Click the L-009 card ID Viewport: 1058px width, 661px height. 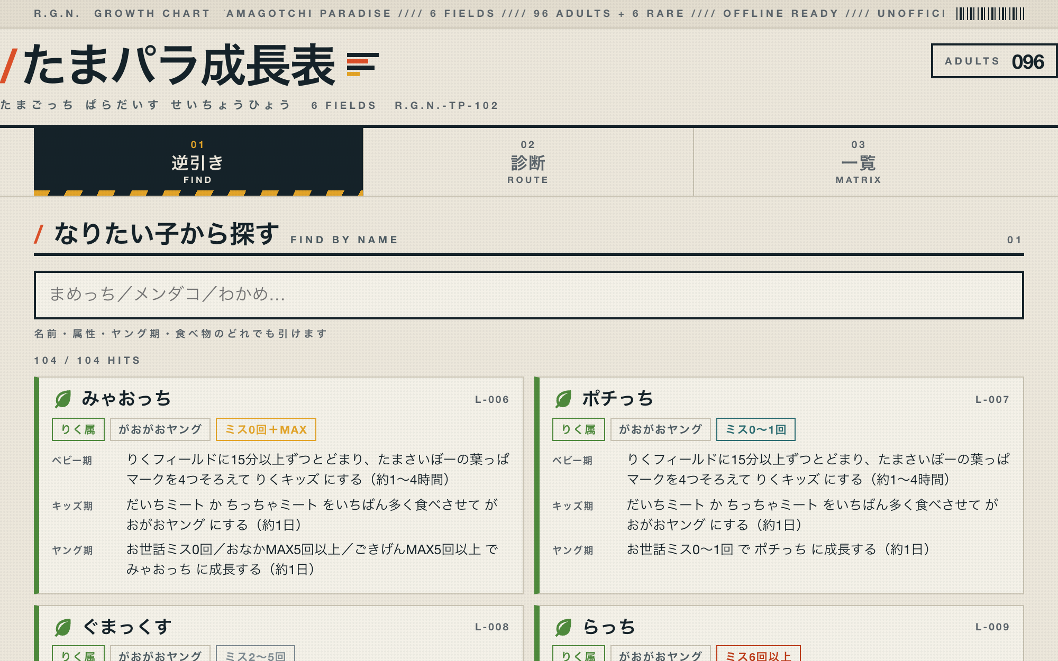tap(992, 627)
